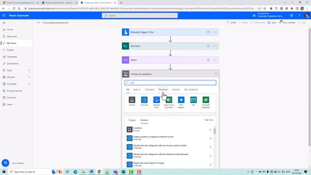Click the SharePoint Get items step icon

click(125, 46)
